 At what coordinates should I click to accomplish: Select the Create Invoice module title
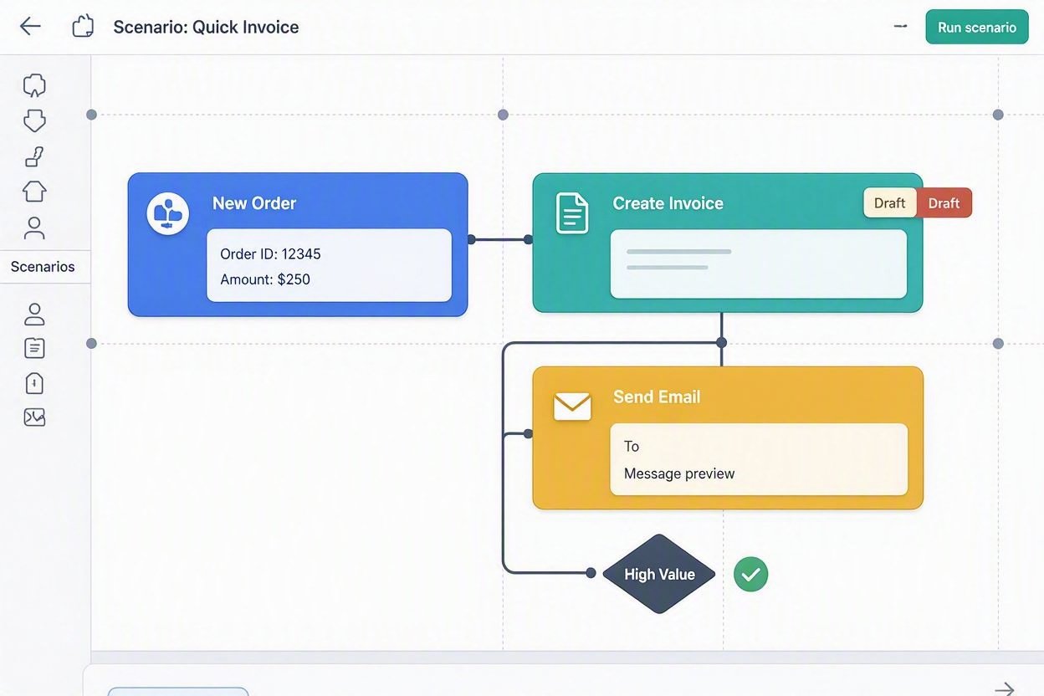pyautogui.click(x=668, y=203)
